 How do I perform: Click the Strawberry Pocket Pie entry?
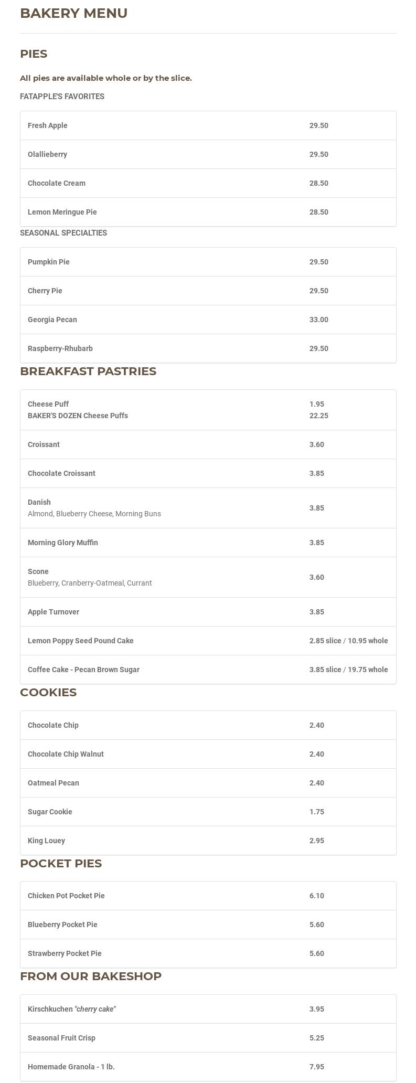65,953
